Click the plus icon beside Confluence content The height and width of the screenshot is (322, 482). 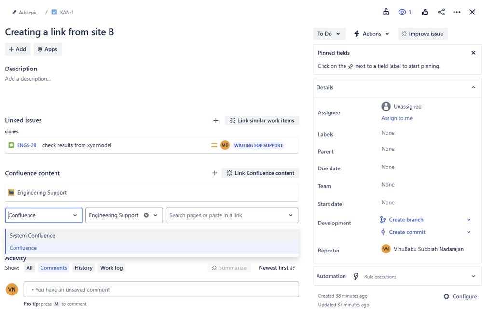pos(215,173)
